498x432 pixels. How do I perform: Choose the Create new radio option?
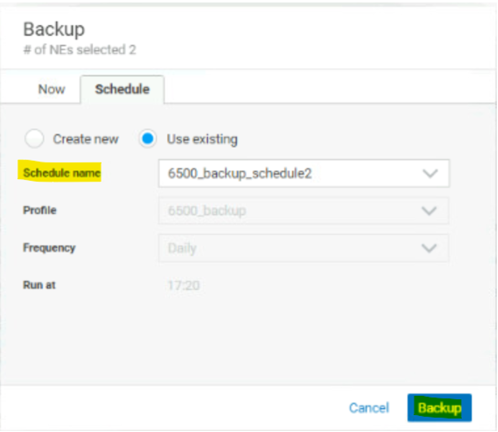[x=34, y=139]
